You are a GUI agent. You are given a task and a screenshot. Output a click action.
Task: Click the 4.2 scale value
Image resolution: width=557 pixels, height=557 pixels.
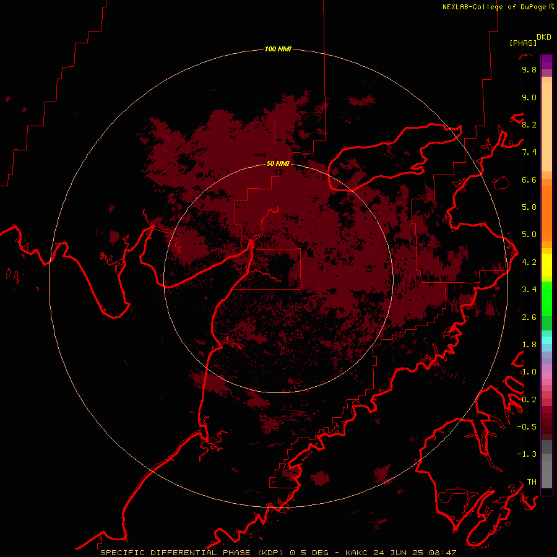529,262
